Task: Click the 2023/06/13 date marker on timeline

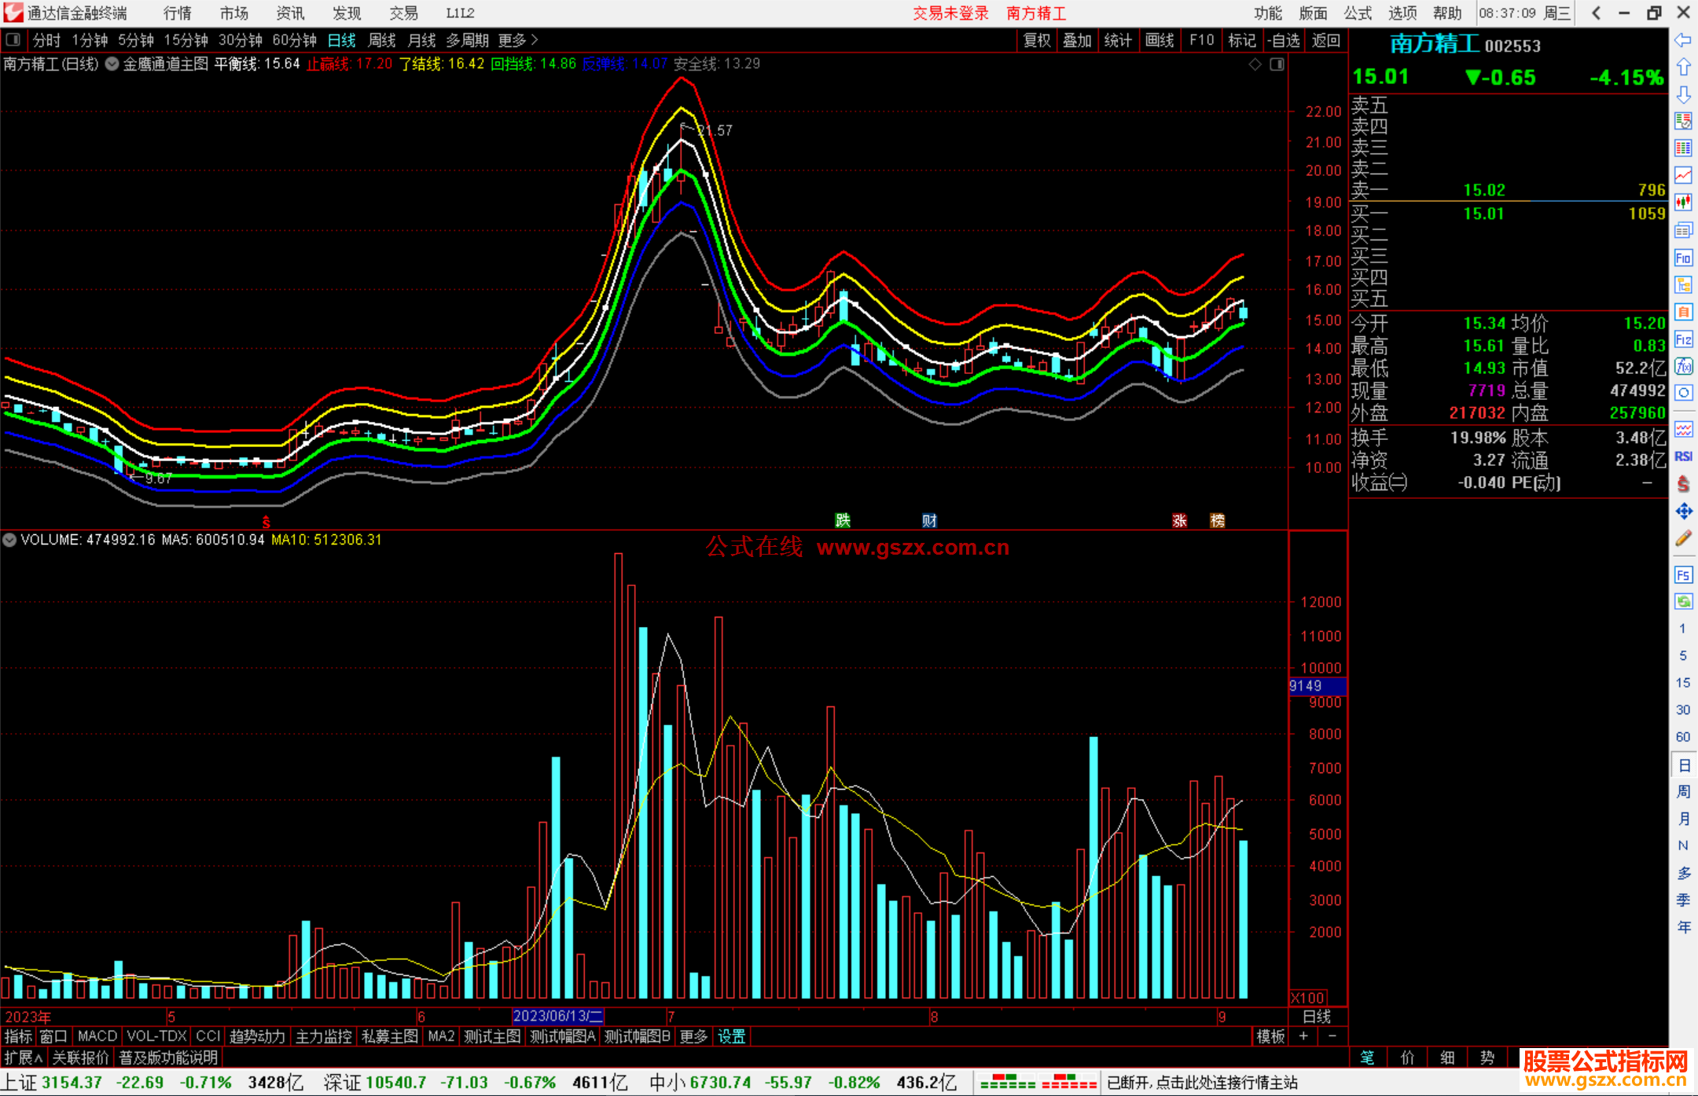Action: (x=557, y=1016)
